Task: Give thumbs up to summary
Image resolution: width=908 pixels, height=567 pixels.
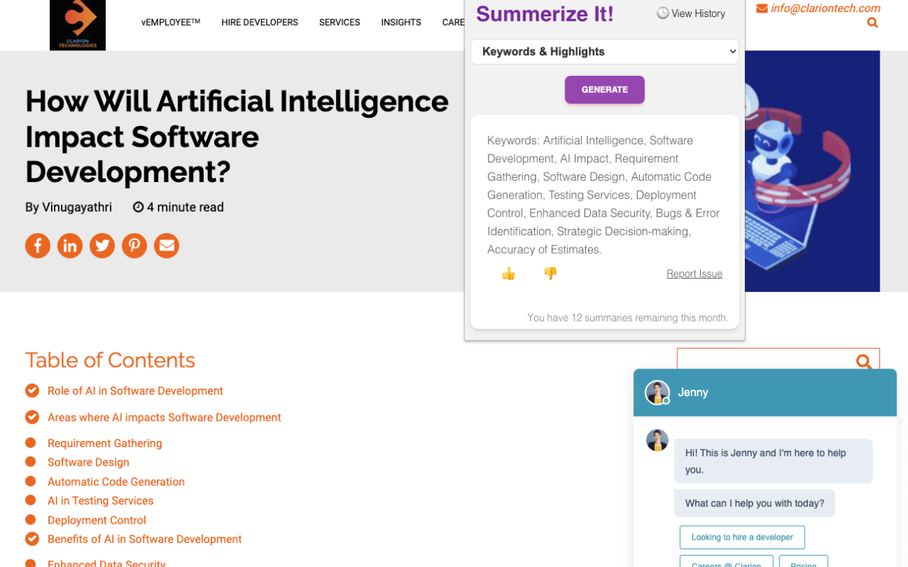Action: [508, 274]
